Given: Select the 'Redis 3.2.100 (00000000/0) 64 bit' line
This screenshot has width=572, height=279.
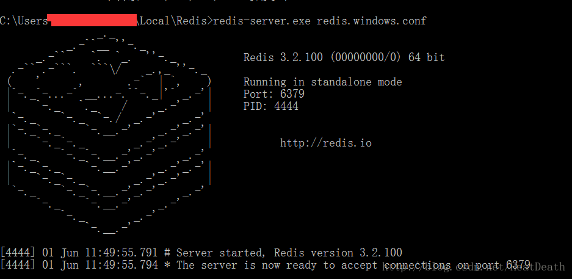Looking at the screenshot, I should 344,57.
